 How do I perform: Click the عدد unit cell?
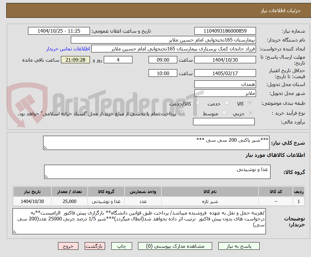[143, 201]
